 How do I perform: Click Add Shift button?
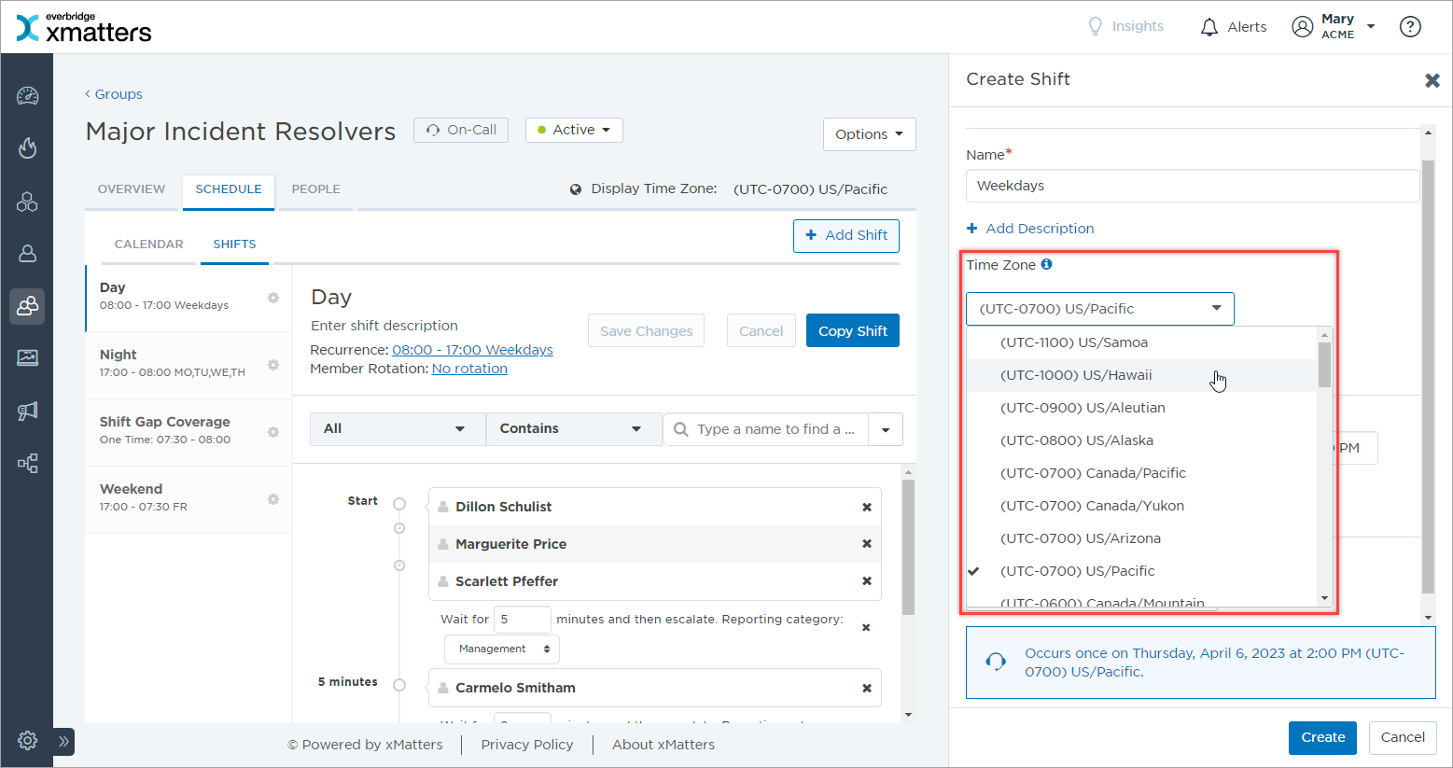coord(846,235)
